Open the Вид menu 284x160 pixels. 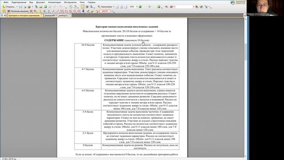31,2
